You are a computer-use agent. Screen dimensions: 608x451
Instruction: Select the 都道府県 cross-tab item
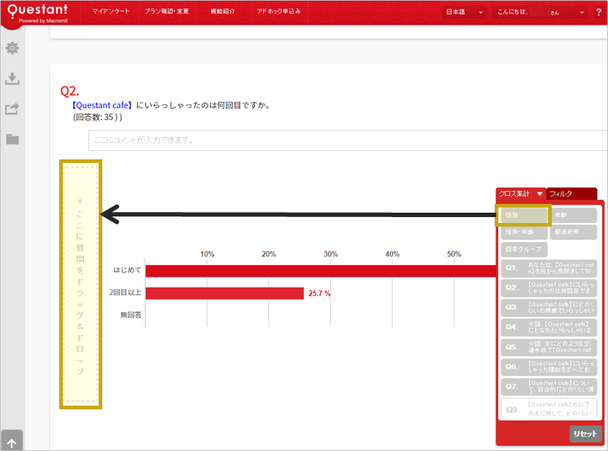[x=573, y=232]
